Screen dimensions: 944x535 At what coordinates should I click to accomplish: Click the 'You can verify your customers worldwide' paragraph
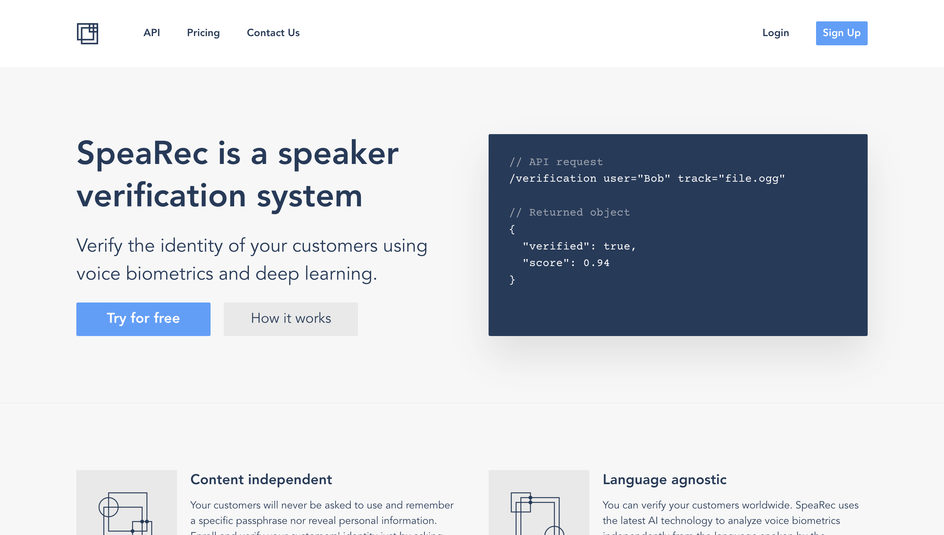tap(730, 517)
